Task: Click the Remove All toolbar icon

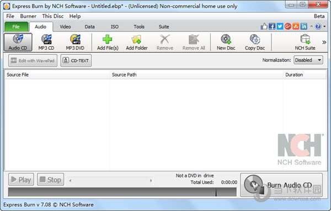Action: pos(194,42)
